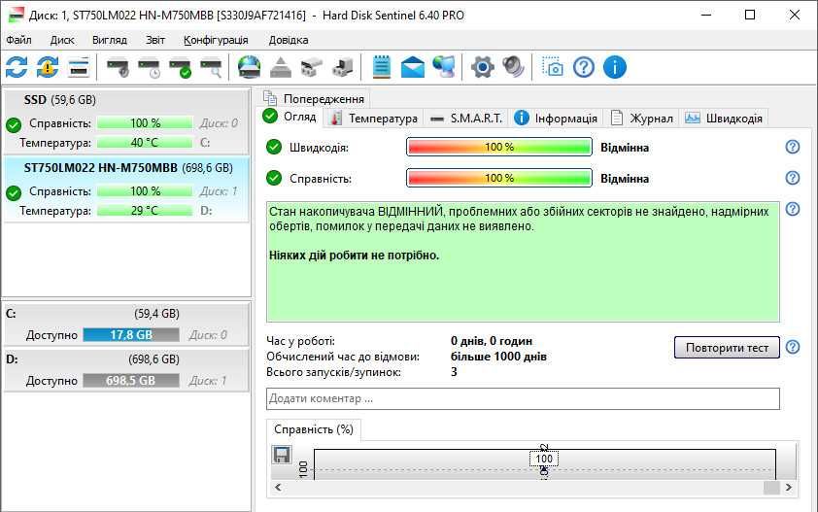The width and height of the screenshot is (818, 512).
Task: Click the C: partition 17,8 GB free bar
Action: pos(131,335)
